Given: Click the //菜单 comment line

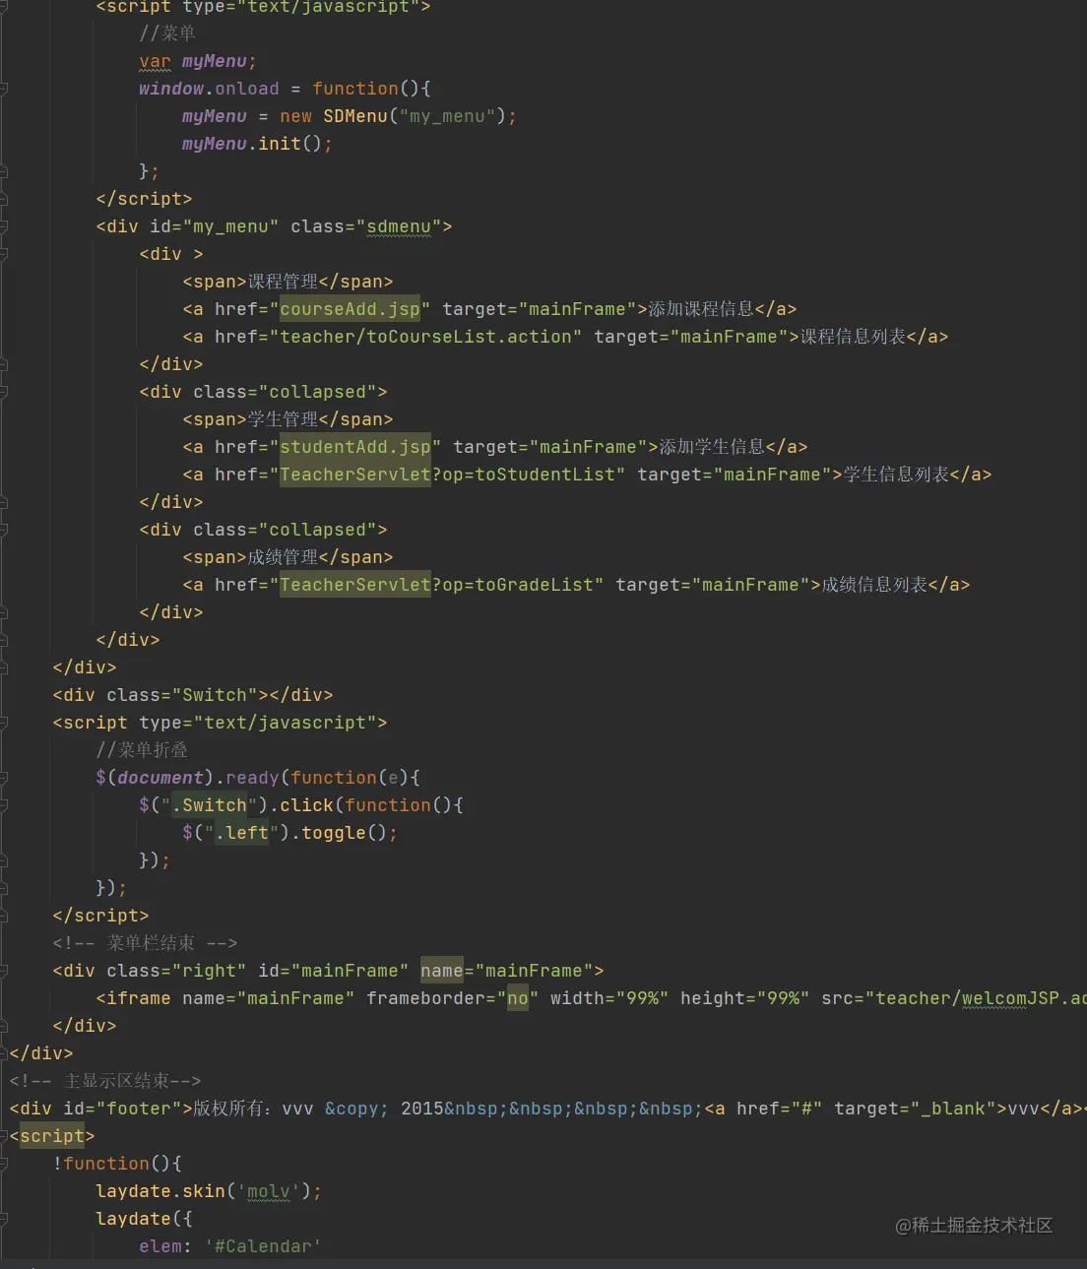Looking at the screenshot, I should point(167,33).
